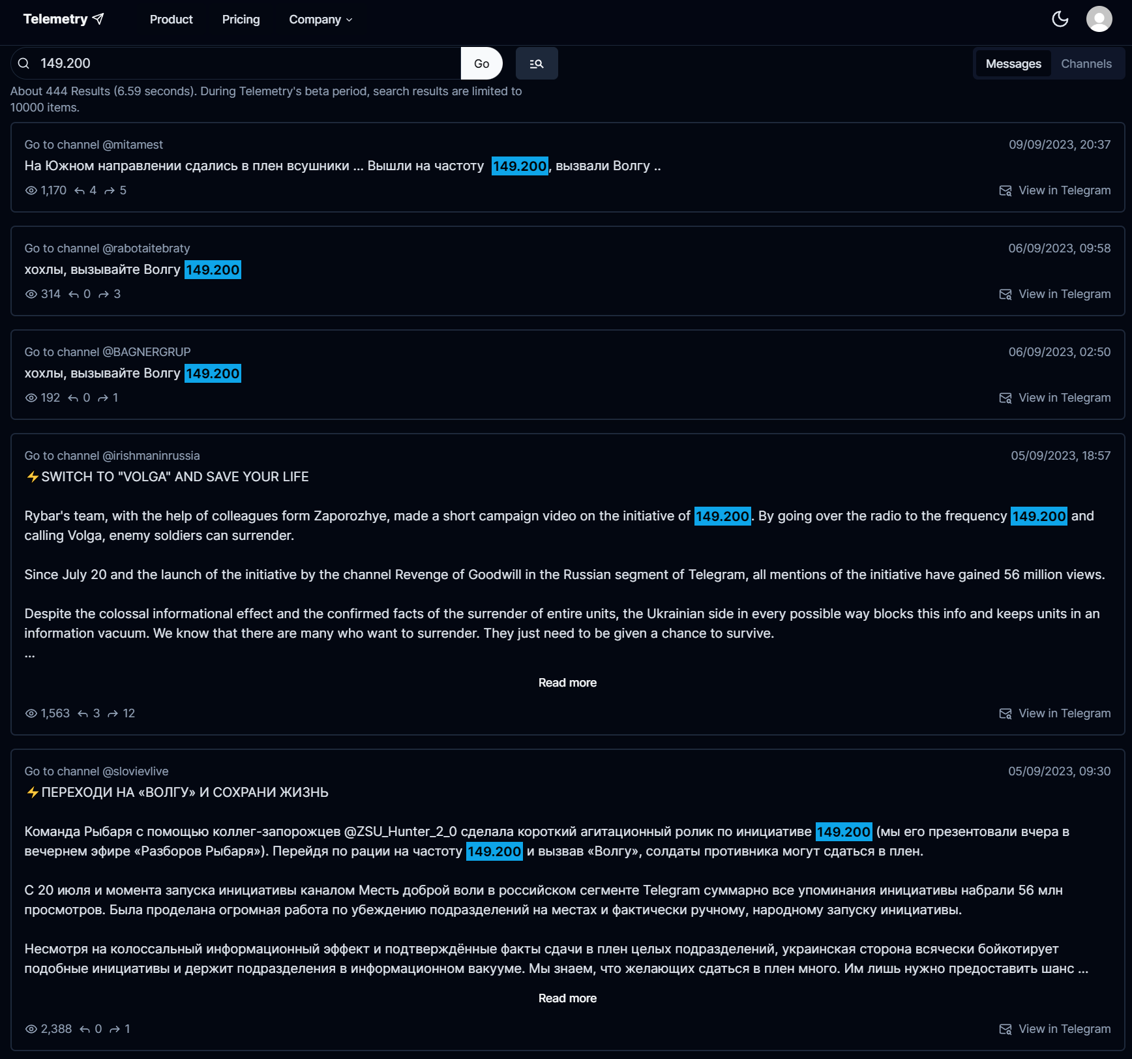This screenshot has height=1059, width=1132.
Task: View the @mitamest message in Telegram
Action: [1054, 190]
